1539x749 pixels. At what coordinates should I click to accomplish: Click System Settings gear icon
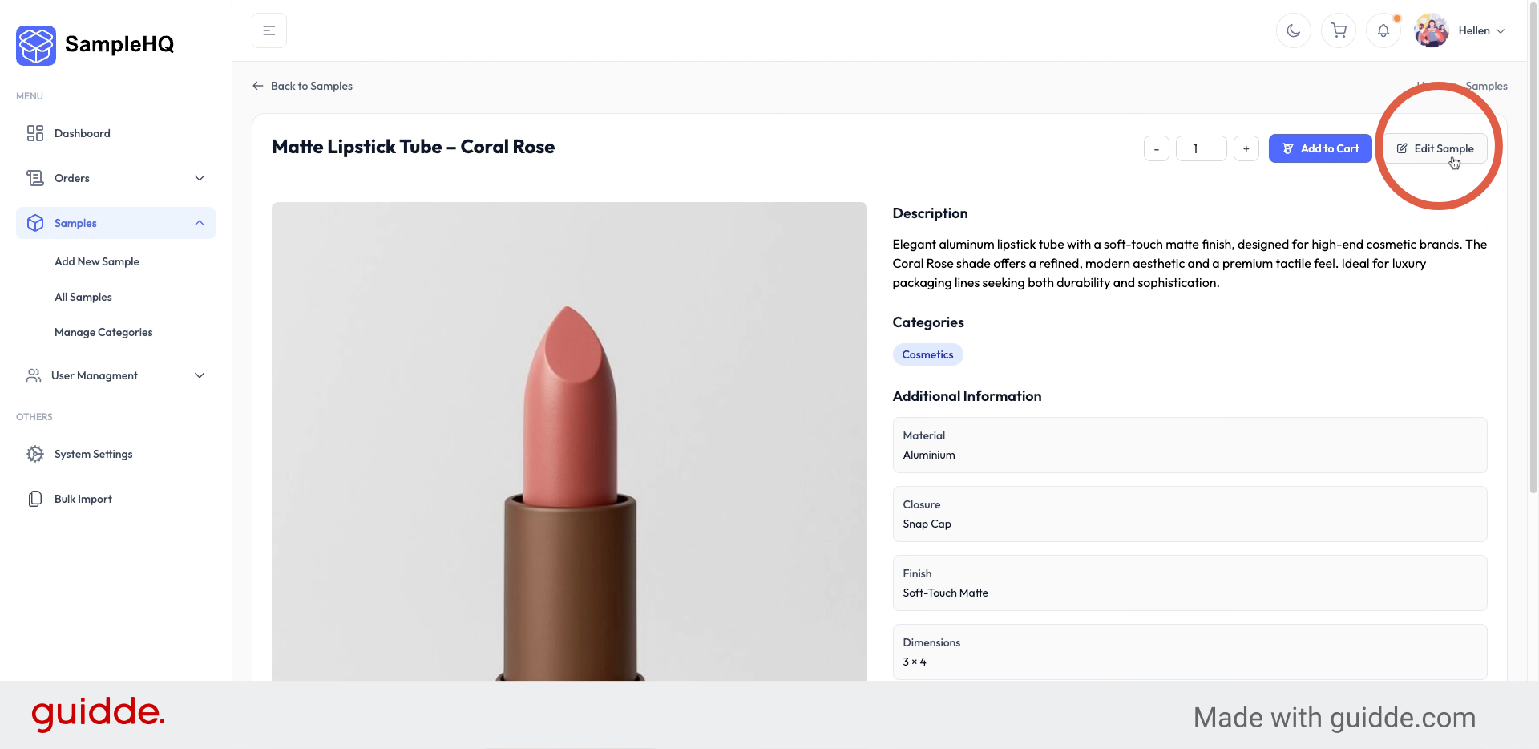pos(35,454)
